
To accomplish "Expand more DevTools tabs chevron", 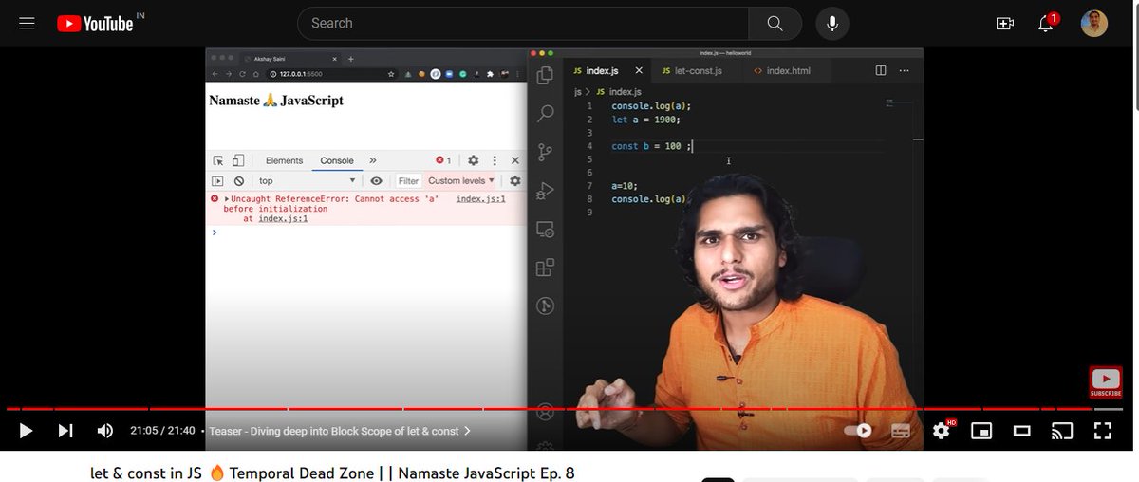I will point(373,160).
